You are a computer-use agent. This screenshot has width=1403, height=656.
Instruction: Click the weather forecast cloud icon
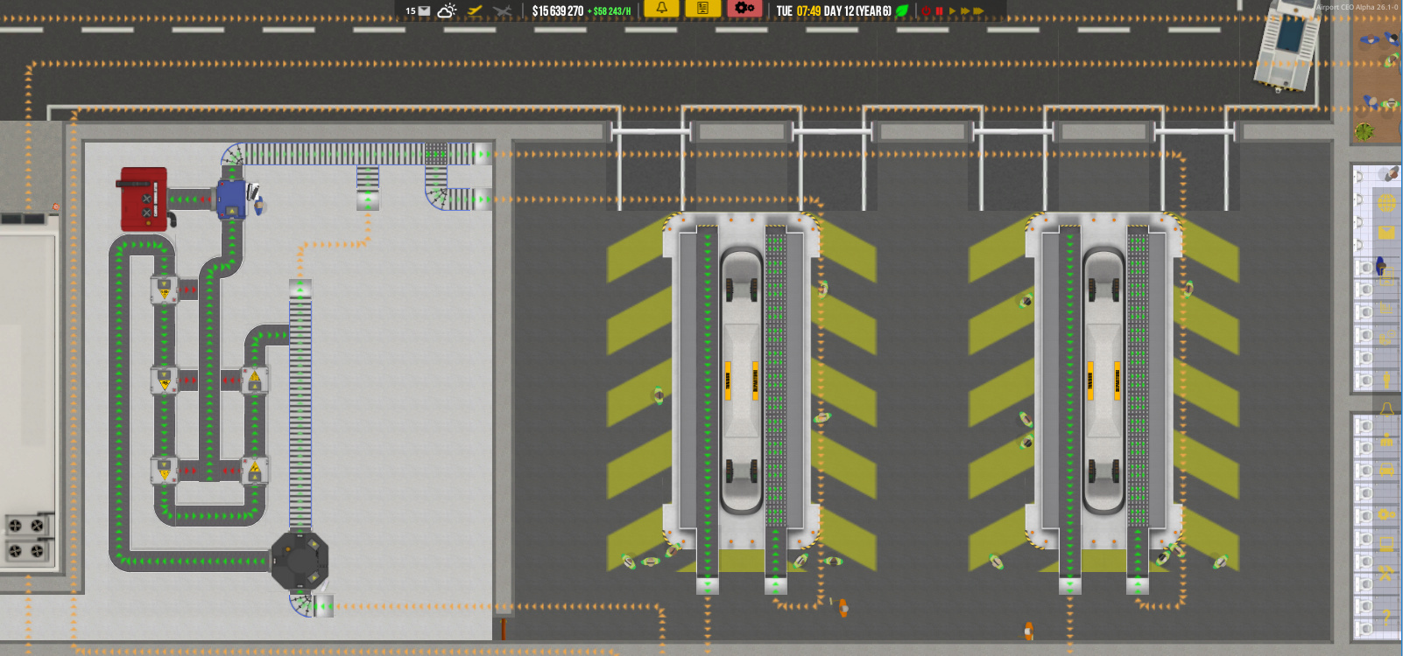(x=447, y=10)
